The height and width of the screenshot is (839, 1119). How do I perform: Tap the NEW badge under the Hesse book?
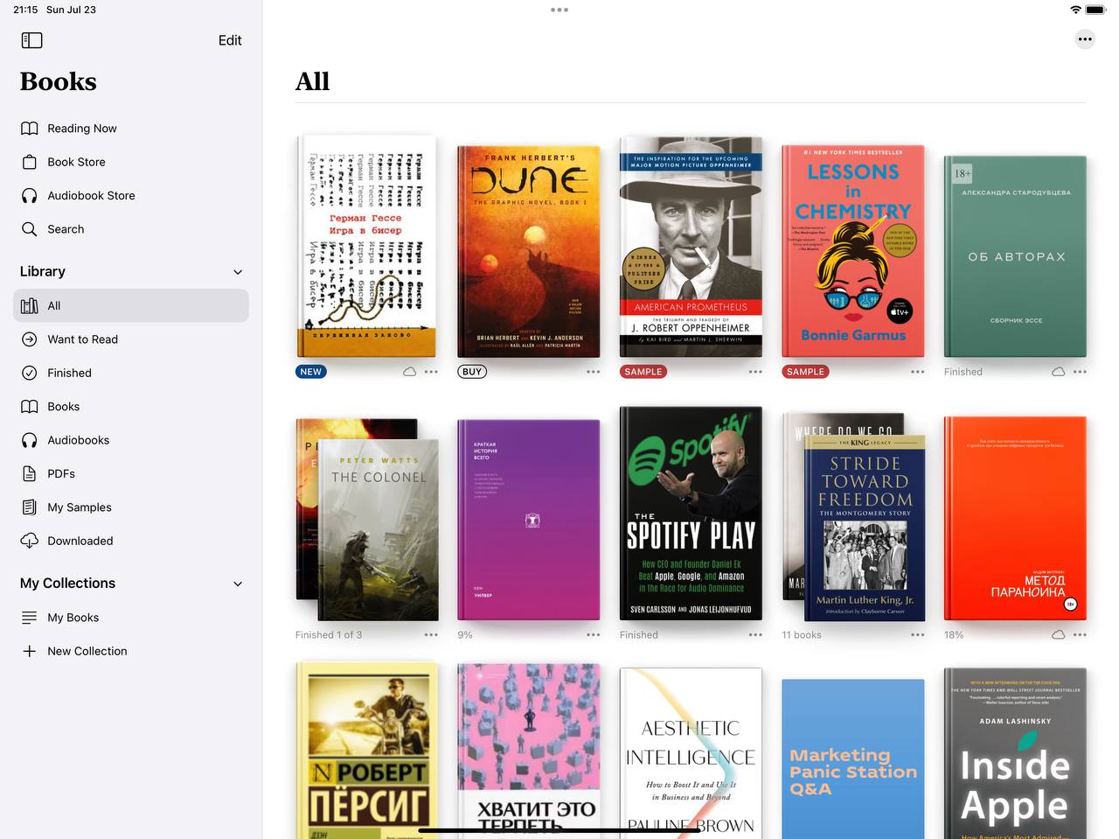pos(311,372)
